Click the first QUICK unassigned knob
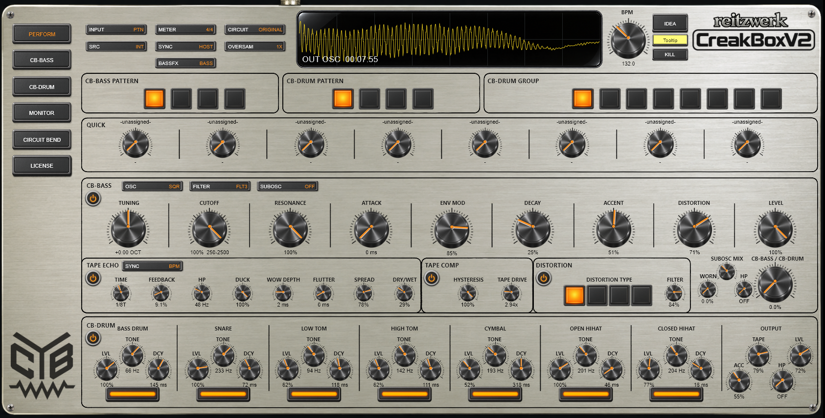The width and height of the screenshot is (825, 418). pyautogui.click(x=136, y=144)
